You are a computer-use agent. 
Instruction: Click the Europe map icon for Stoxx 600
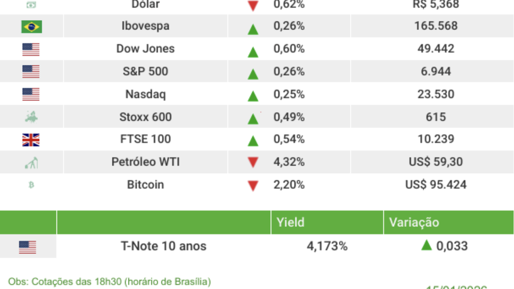[x=31, y=117]
